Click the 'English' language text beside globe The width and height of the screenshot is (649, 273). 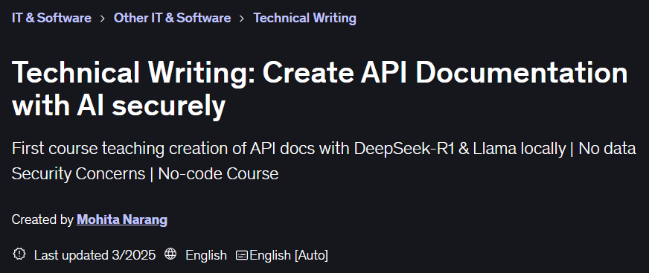[x=206, y=255]
